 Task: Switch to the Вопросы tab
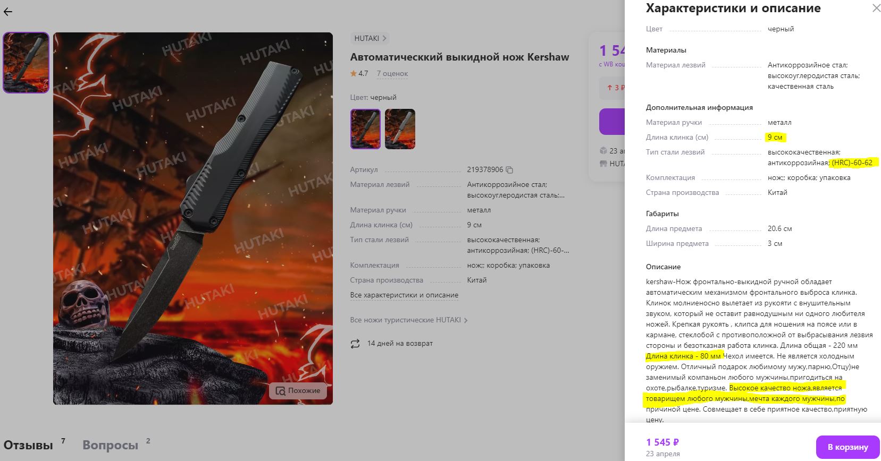pos(110,445)
